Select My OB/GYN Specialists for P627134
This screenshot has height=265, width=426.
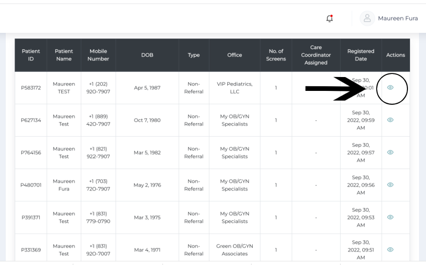[x=235, y=120]
